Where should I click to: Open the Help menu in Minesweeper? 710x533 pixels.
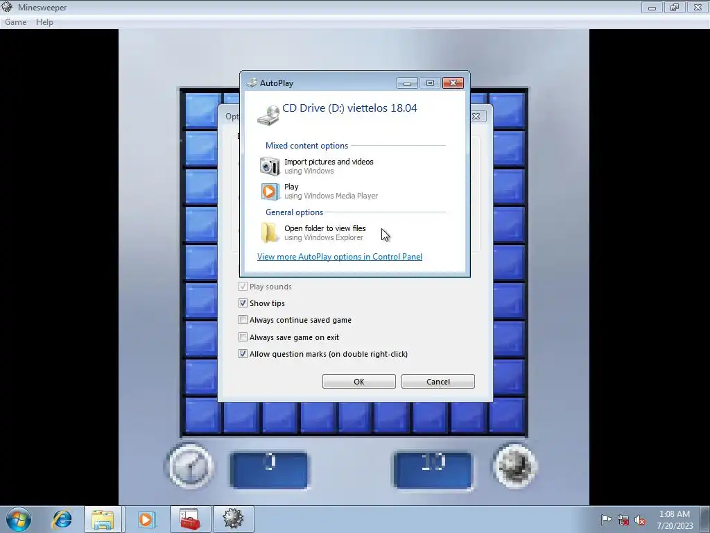tap(44, 22)
